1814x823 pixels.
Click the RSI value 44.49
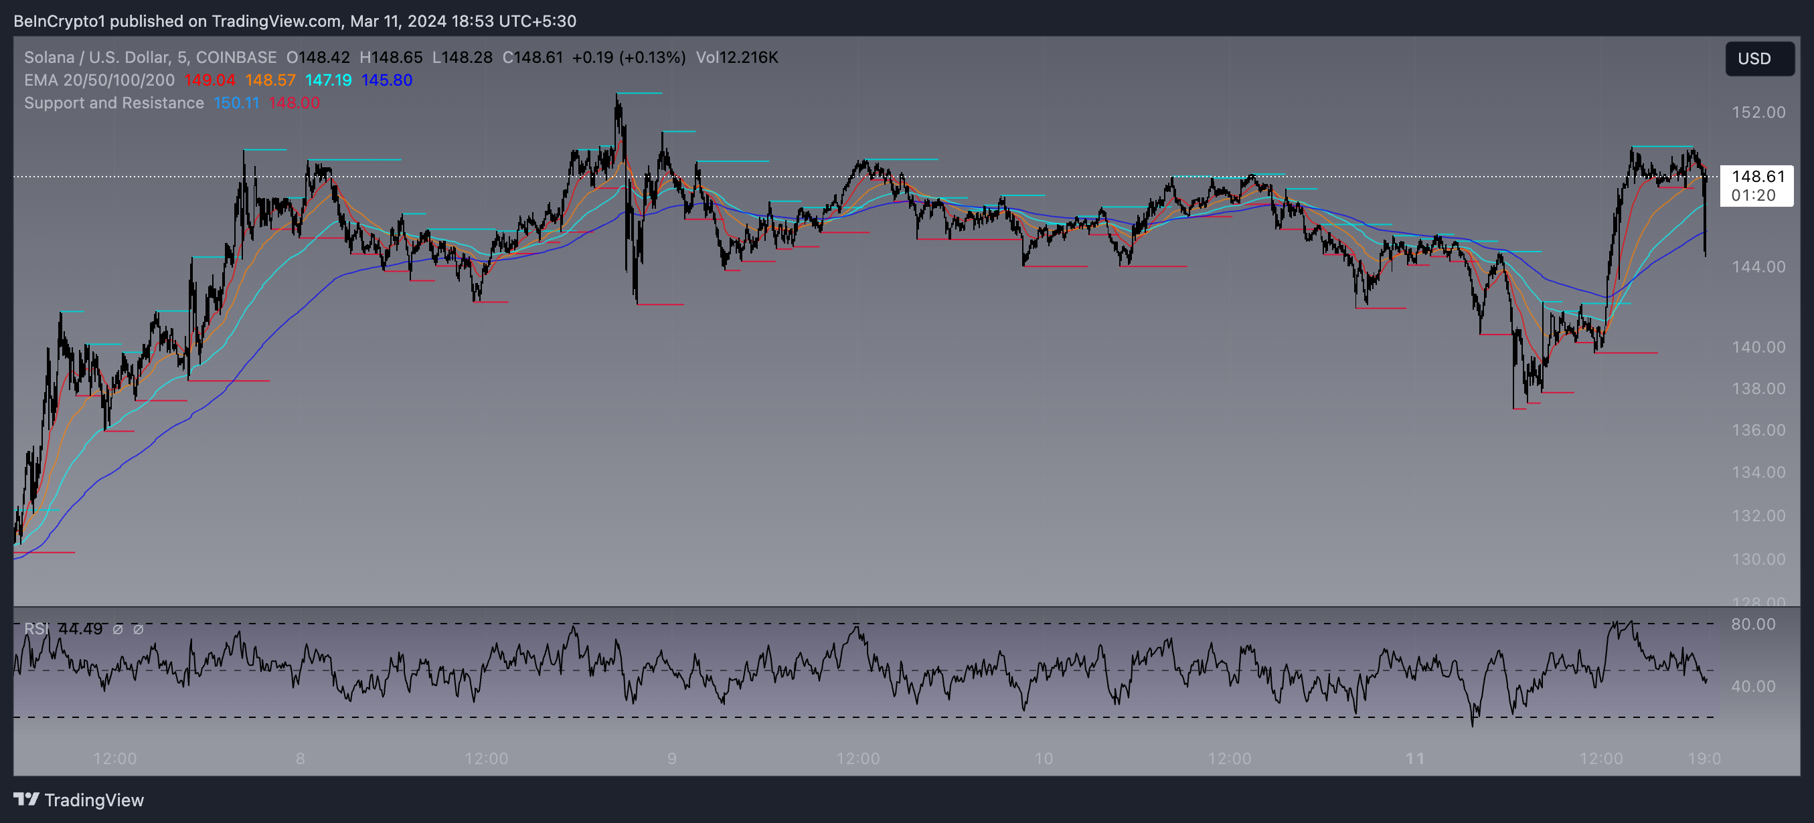tap(80, 629)
